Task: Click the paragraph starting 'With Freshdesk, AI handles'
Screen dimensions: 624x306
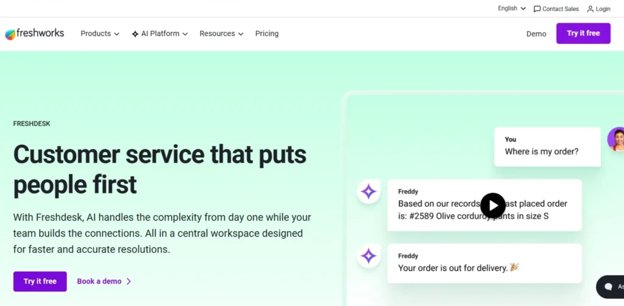Action: pos(162,233)
